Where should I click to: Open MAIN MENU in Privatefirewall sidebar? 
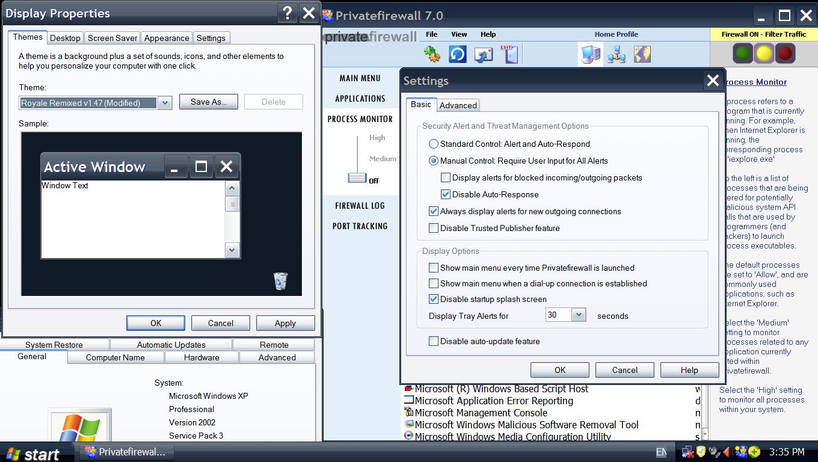(360, 78)
